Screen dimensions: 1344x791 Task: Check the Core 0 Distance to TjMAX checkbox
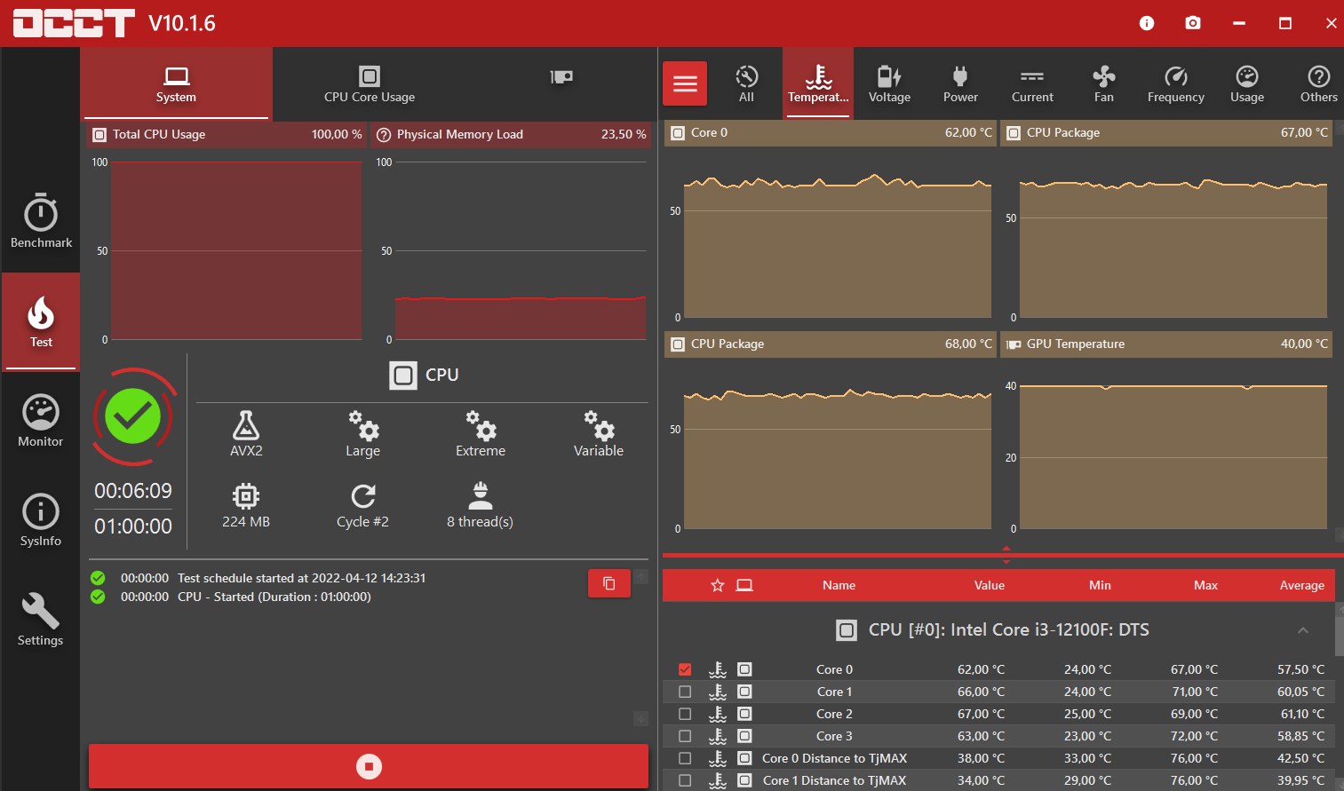click(x=685, y=758)
